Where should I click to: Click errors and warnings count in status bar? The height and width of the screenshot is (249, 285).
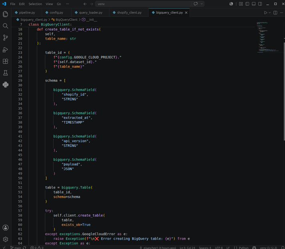pos(37,247)
